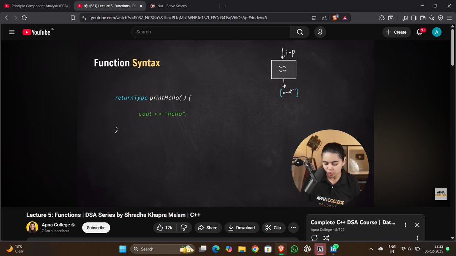Screen dimensions: 456x256
Task: View site information icon in address bar
Action: pyautogui.click(x=84, y=17)
